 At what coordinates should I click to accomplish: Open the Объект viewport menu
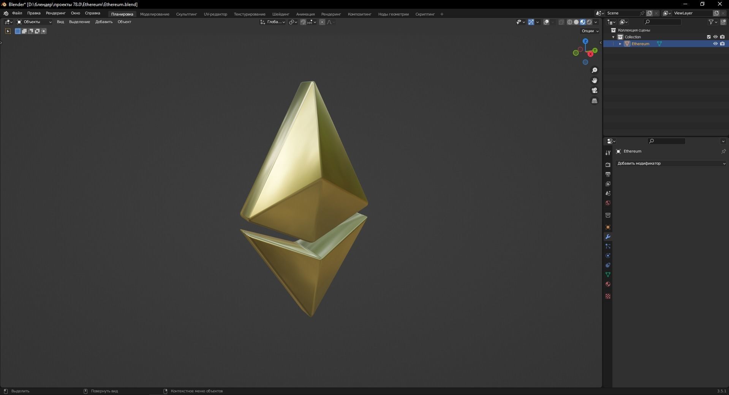point(124,22)
